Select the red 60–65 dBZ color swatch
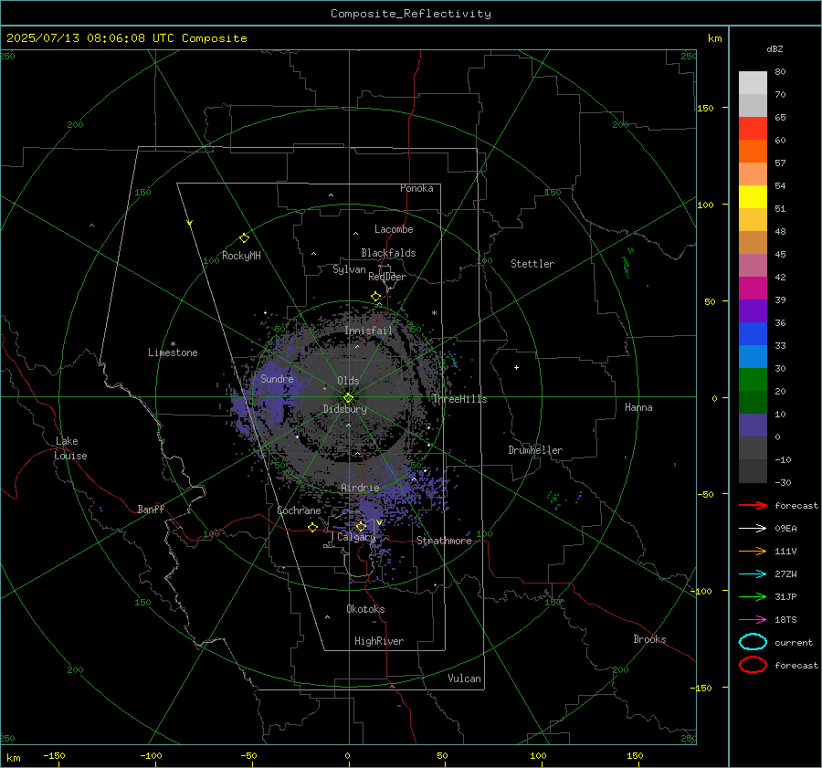 click(x=753, y=129)
